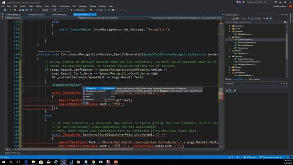Screen dimensions: 293x165
Task: Open Chrome from the taskbar
Action: click(x=93, y=162)
